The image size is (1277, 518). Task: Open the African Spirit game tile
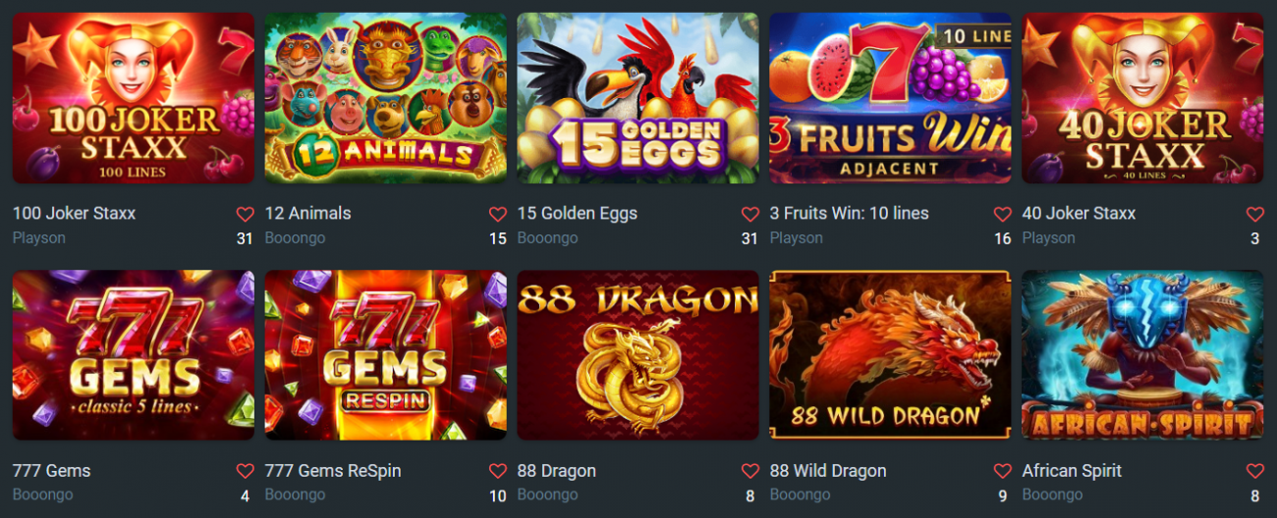(1143, 355)
